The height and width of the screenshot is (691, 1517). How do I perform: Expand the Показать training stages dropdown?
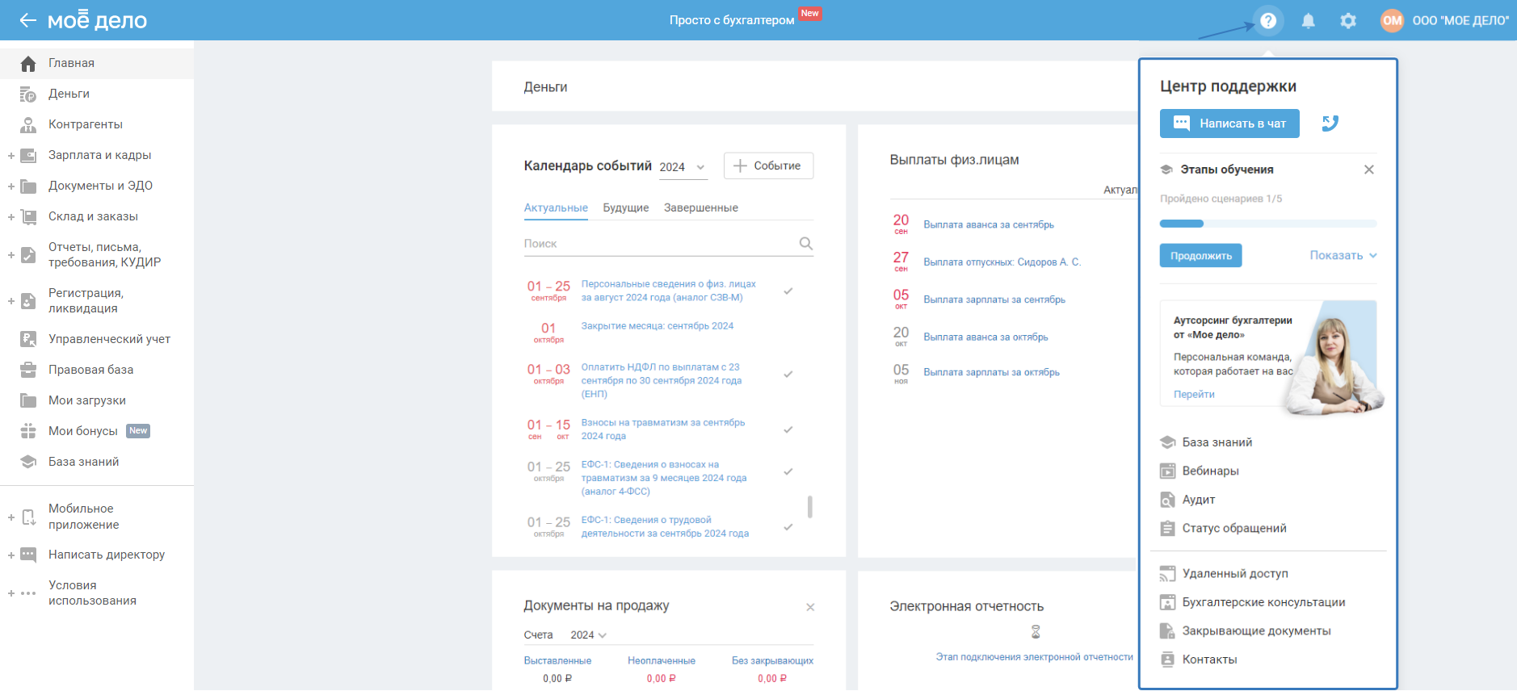tap(1343, 255)
